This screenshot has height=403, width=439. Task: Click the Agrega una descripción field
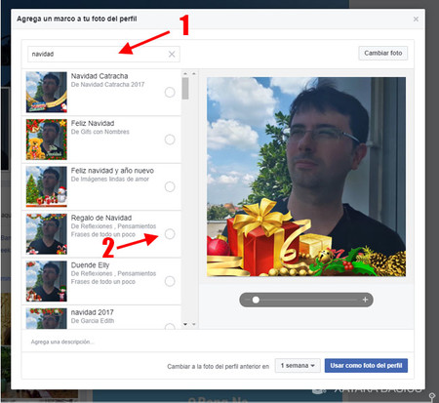click(218, 342)
